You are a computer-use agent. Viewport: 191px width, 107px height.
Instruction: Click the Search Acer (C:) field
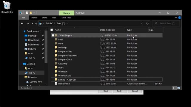(166, 23)
